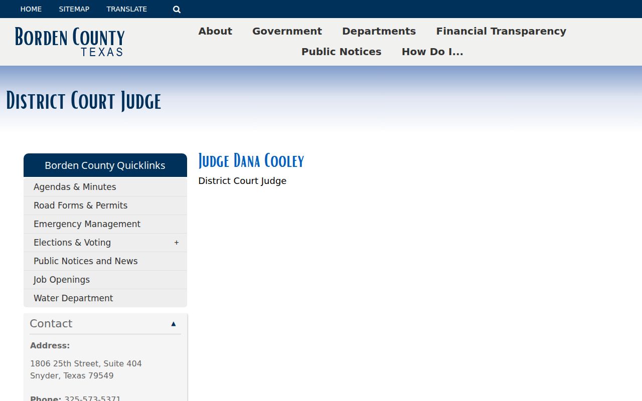This screenshot has height=401, width=642.
Task: Open the search magnifier icon
Action: click(177, 9)
